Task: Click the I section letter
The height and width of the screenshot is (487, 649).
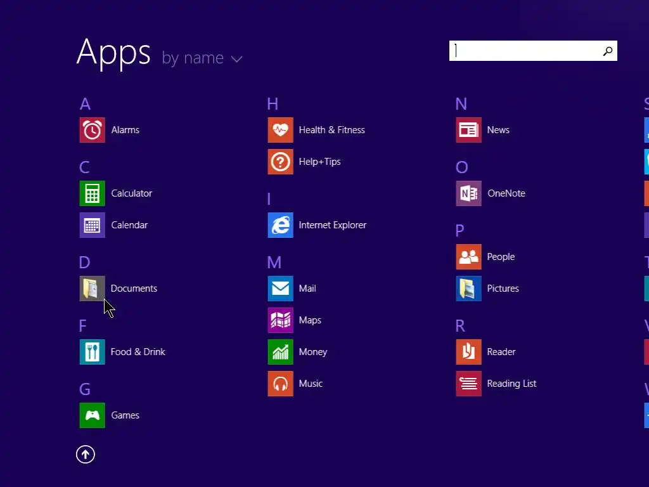Action: tap(269, 199)
